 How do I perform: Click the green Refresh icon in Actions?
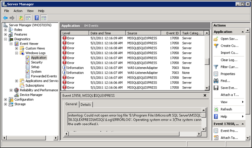pyautogui.click(x=216, y=109)
